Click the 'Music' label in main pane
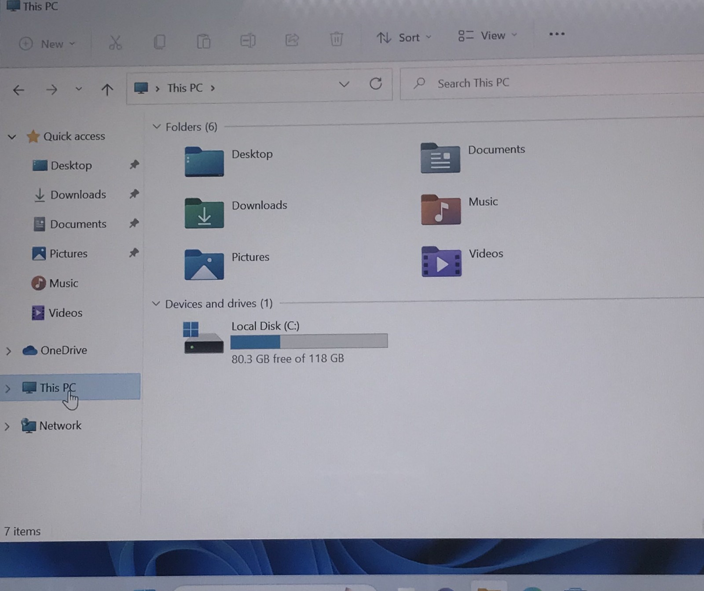Screen dimensions: 704x591 click(x=483, y=202)
